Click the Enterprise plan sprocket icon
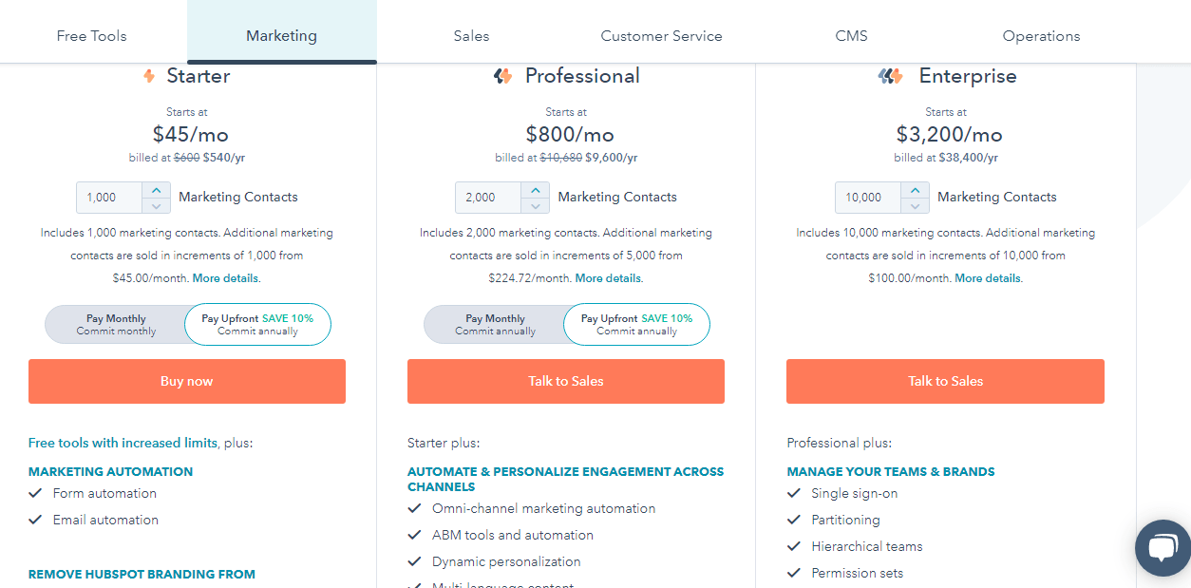The width and height of the screenshot is (1191, 588). pyautogui.click(x=890, y=76)
